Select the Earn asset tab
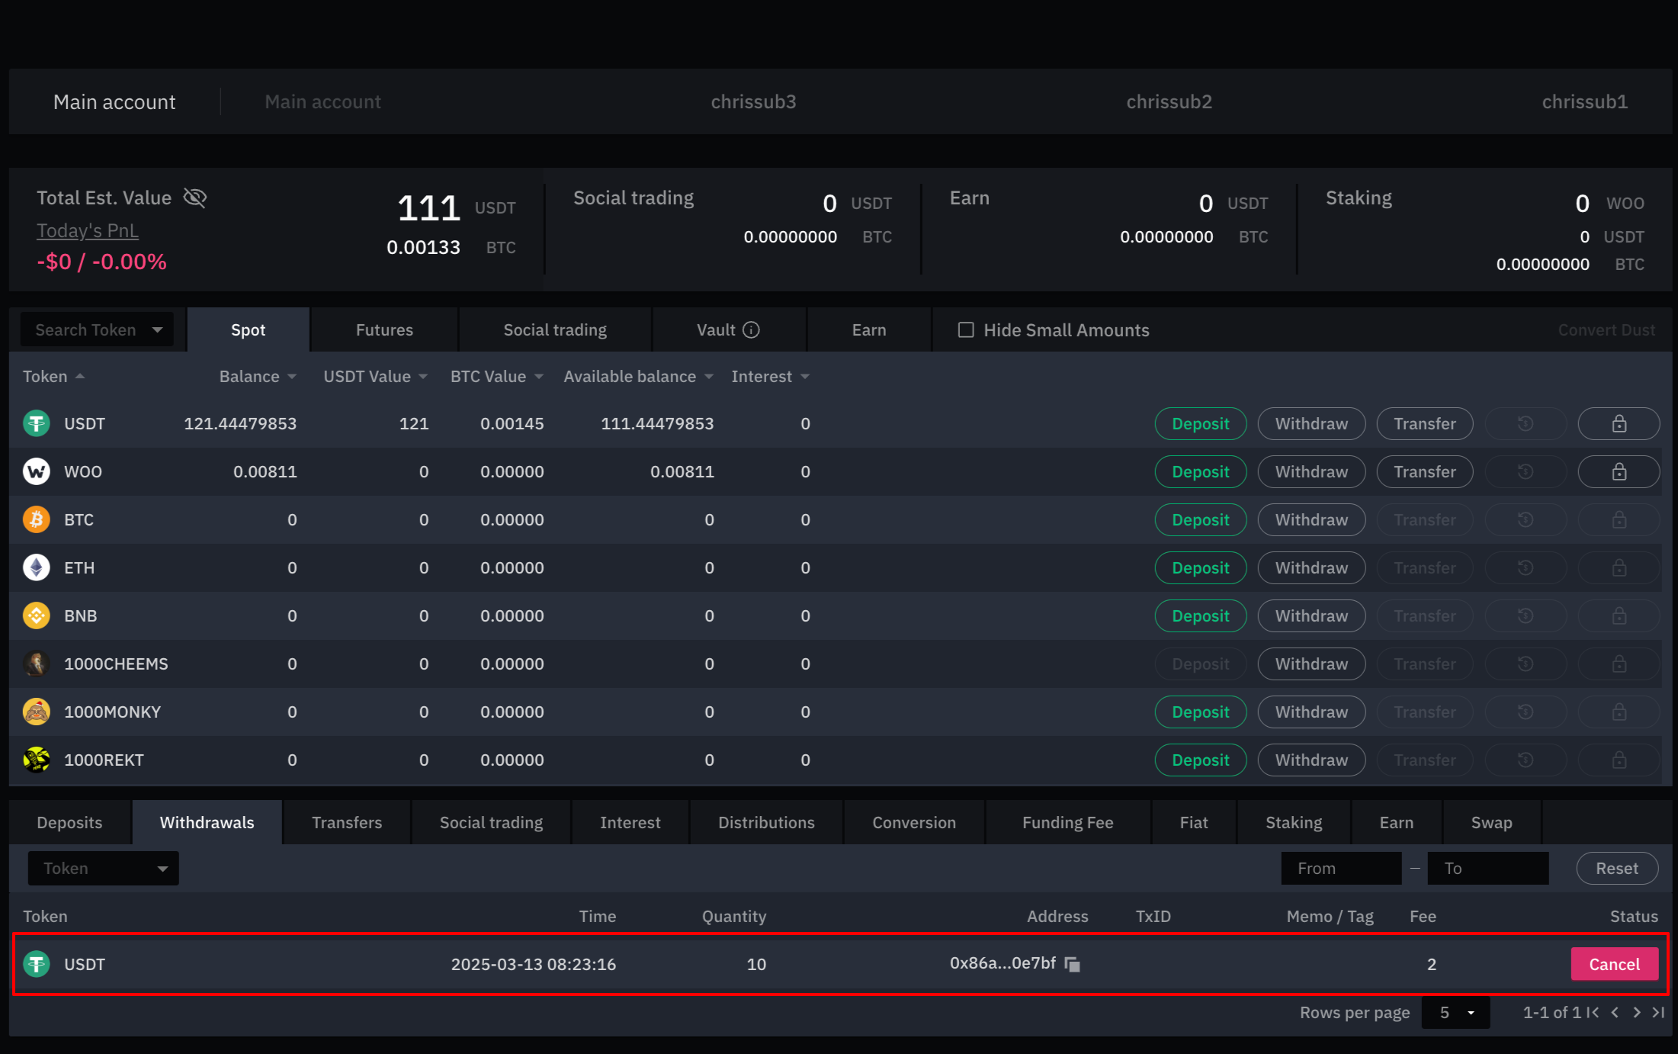 (869, 330)
